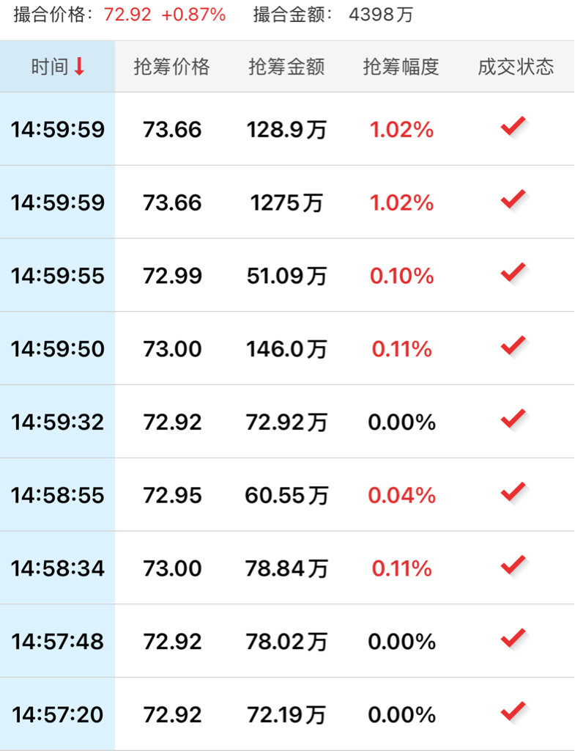
Task: Select the 14:58:55 time cell
Action: [57, 496]
